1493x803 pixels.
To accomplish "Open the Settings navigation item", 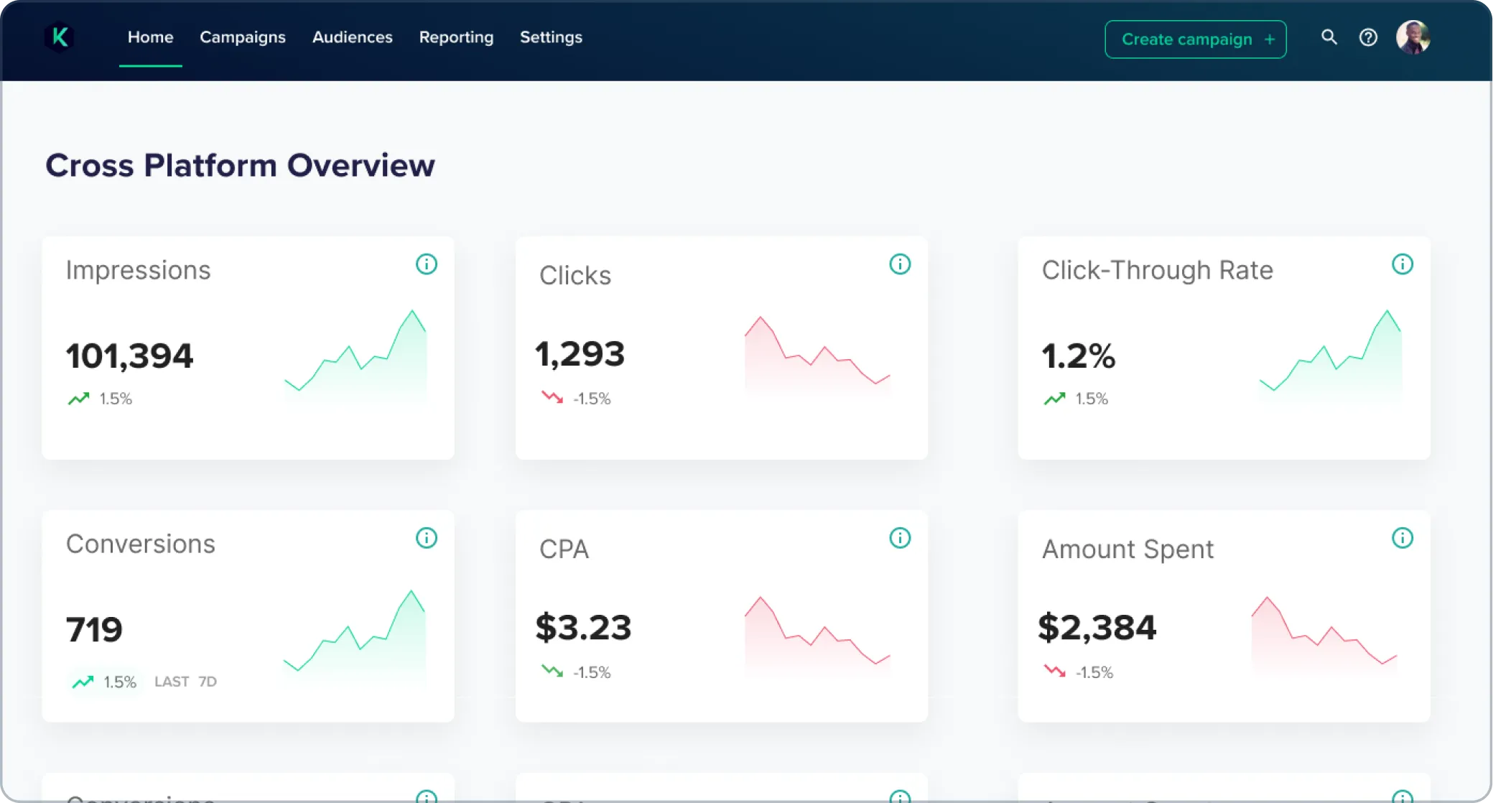I will (x=551, y=37).
